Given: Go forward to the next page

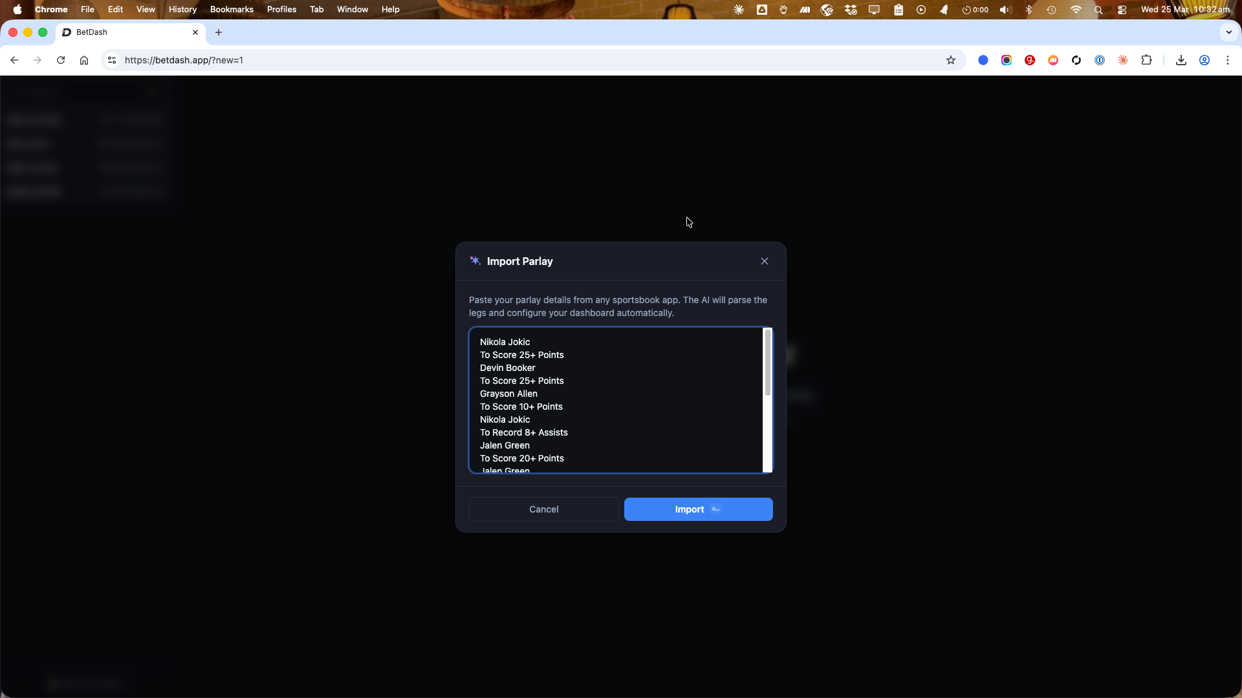Looking at the screenshot, I should click(38, 60).
